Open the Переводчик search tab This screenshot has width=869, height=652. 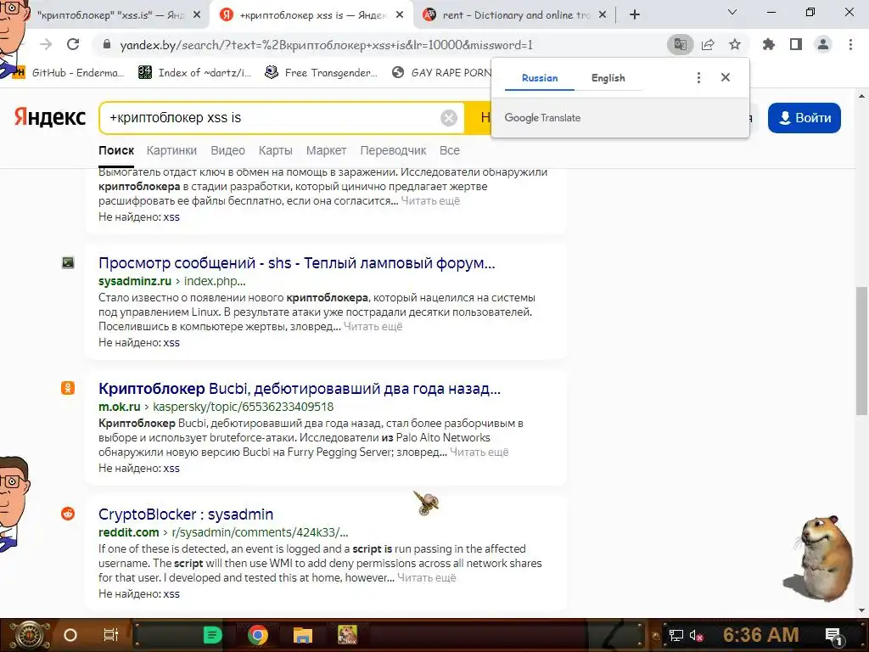click(393, 150)
